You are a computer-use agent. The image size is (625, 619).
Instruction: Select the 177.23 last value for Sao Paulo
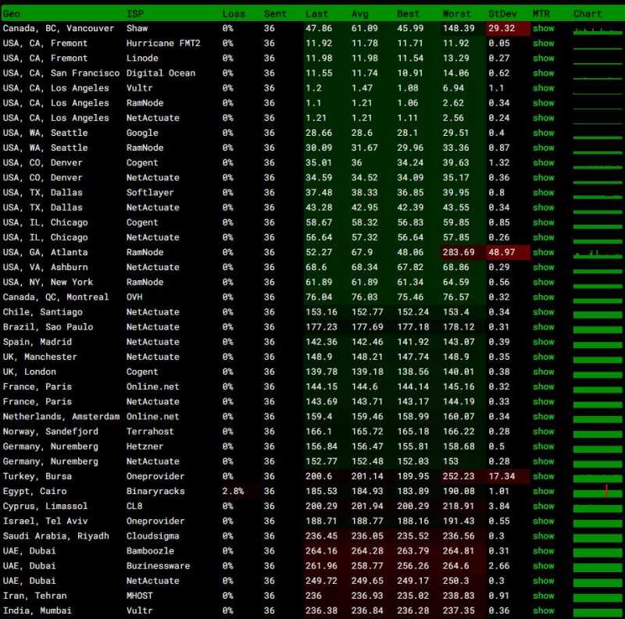321,327
